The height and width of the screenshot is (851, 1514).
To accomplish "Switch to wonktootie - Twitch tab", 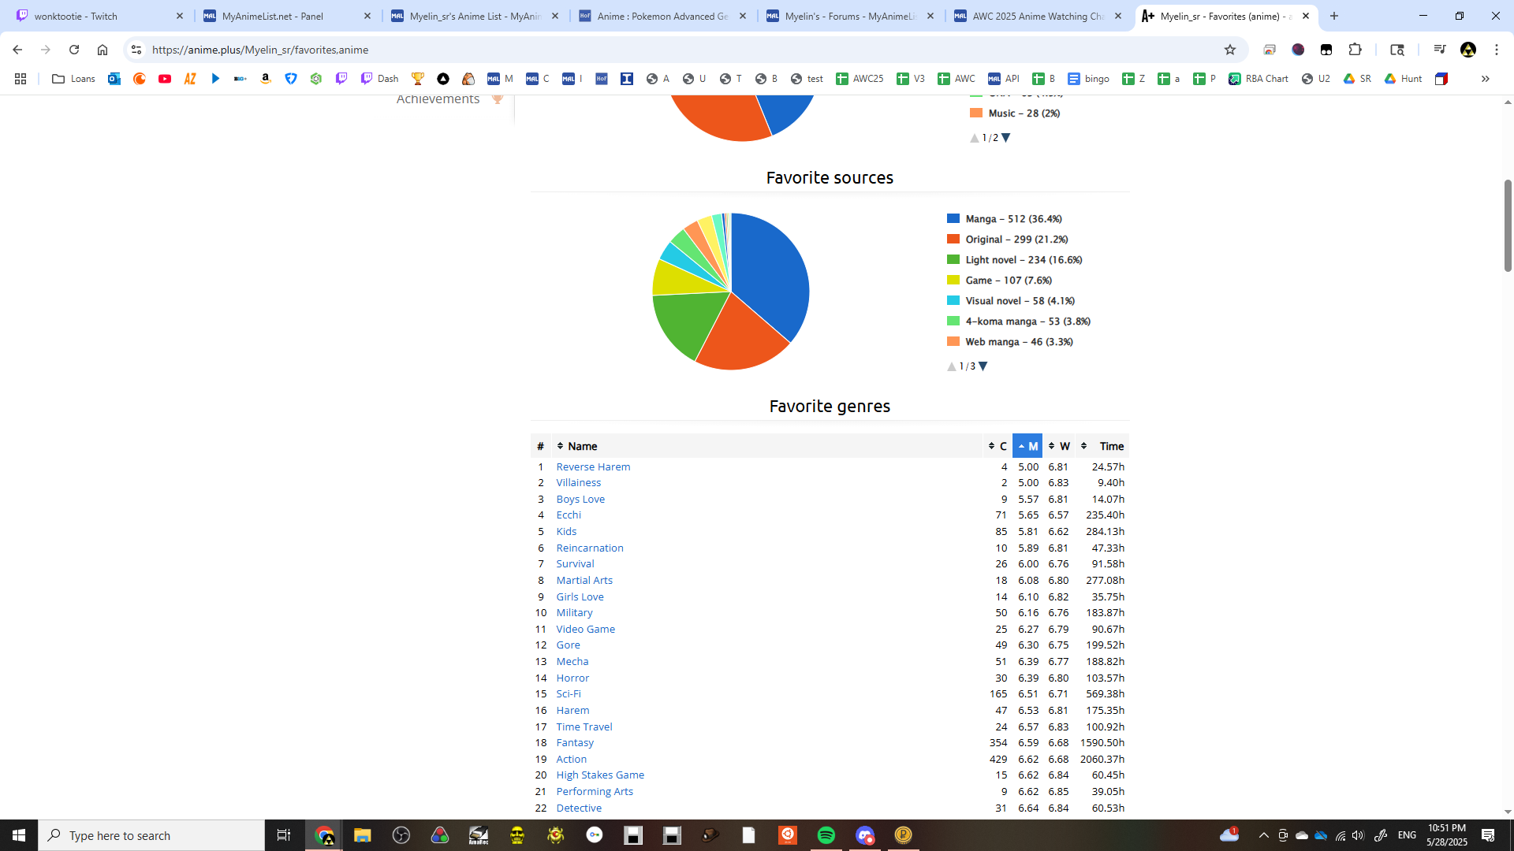I will [76, 16].
